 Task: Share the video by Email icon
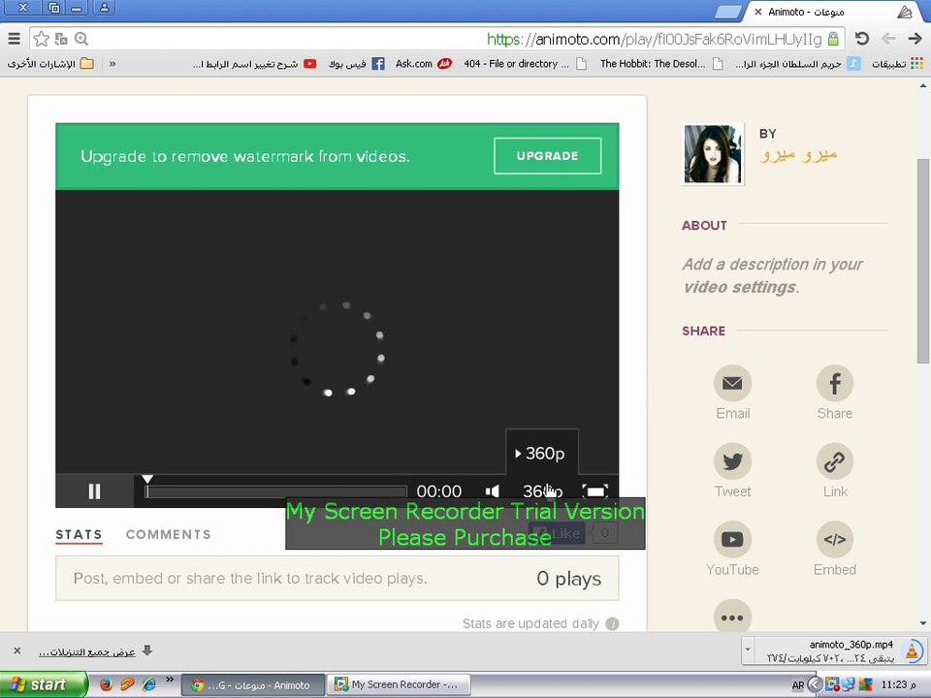point(732,384)
